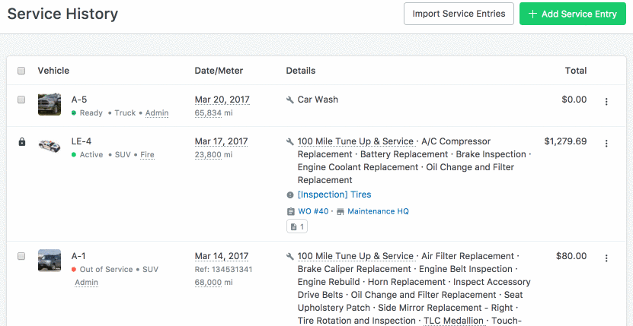Click the green Active status dot for LE-4
This screenshot has width=633, height=326.
point(74,155)
